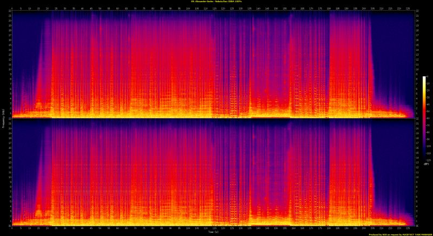
Task: Click the spectrogram title text at top
Action: 216,2
